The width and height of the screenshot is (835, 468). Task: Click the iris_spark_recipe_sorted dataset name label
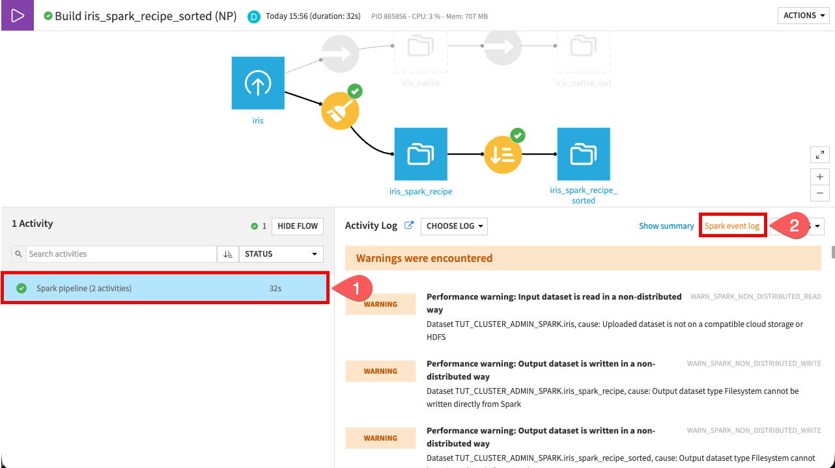[x=584, y=196]
